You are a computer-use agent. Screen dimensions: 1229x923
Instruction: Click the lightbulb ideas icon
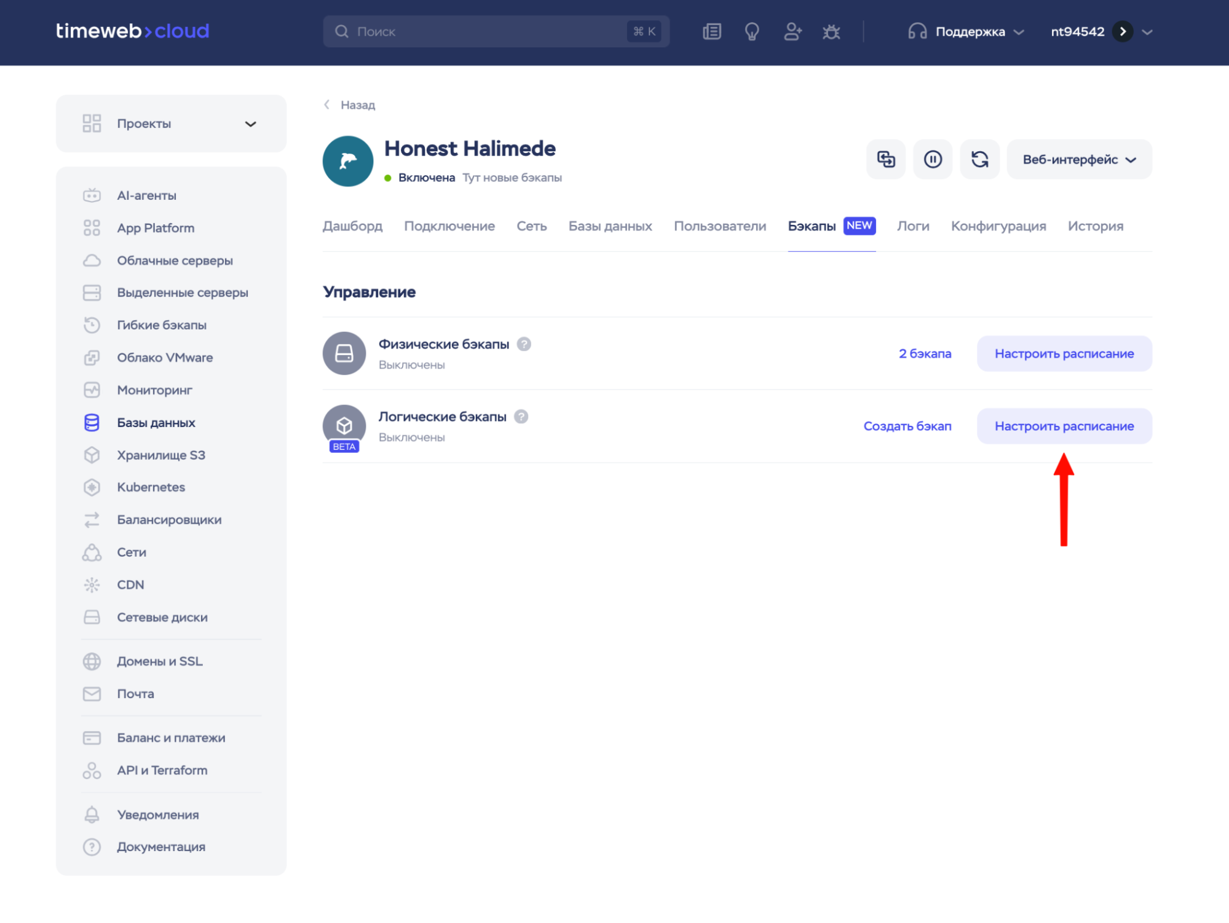pos(751,31)
